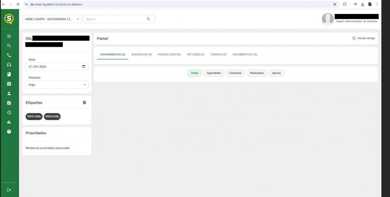
Task: Switch to the Prazos tab
Action: tap(169, 54)
